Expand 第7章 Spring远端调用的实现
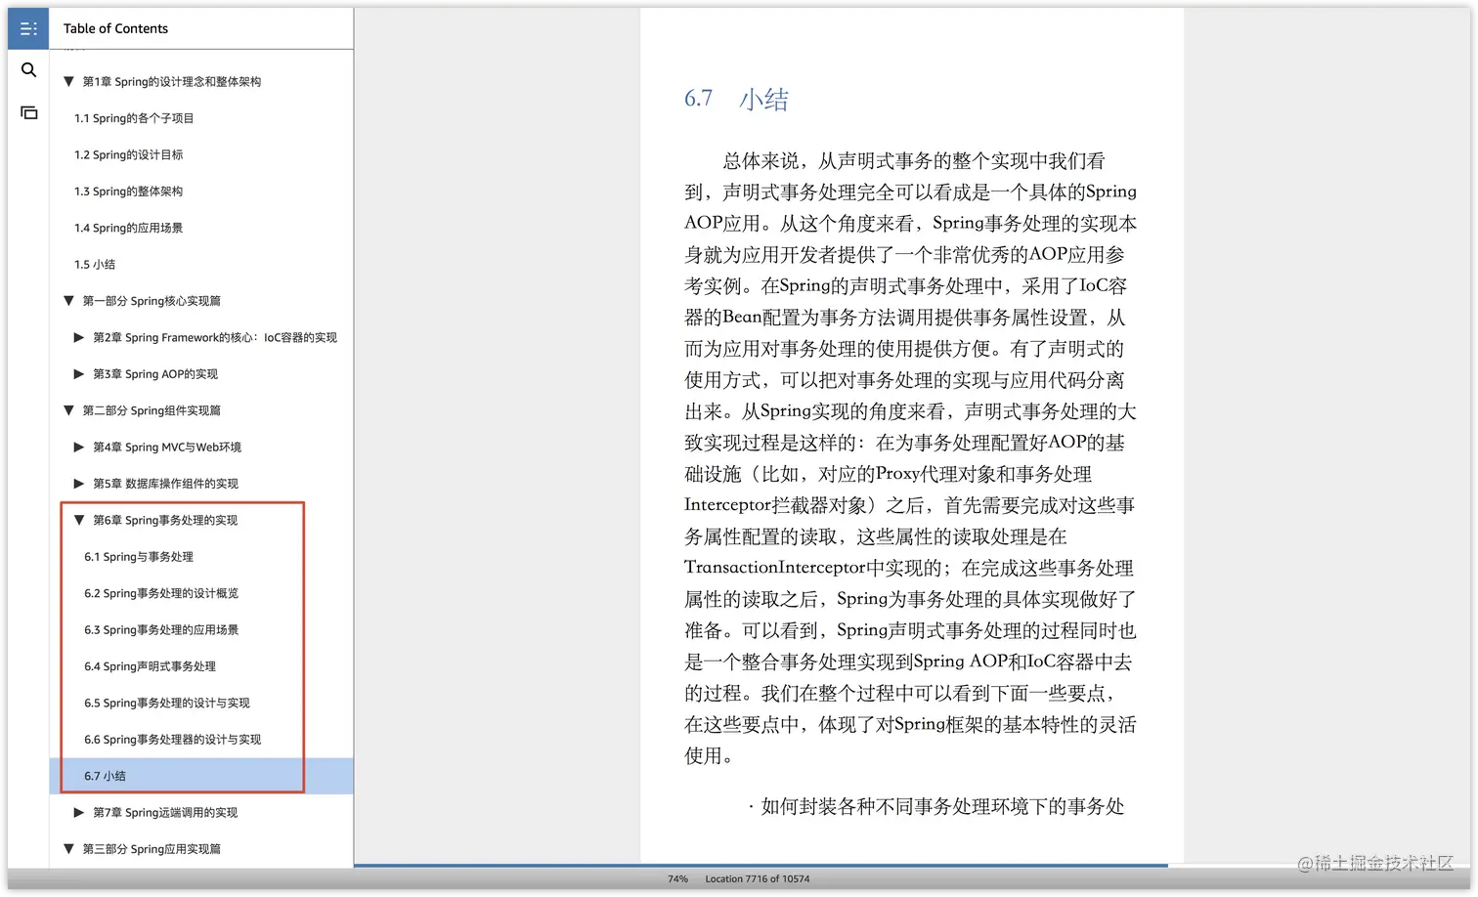Screen dimensions: 1478x897 tap(79, 813)
